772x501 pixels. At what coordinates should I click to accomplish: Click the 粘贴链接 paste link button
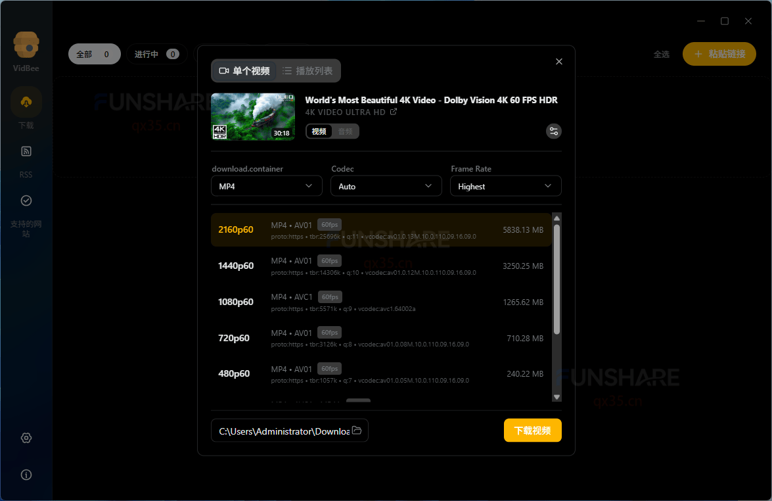(719, 54)
